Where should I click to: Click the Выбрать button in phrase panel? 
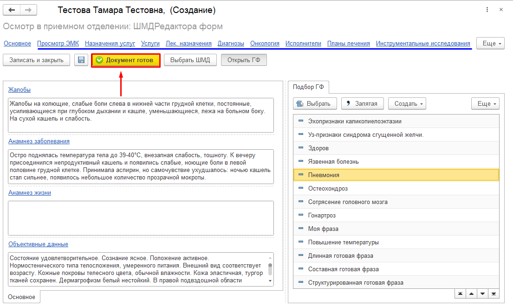[315, 103]
